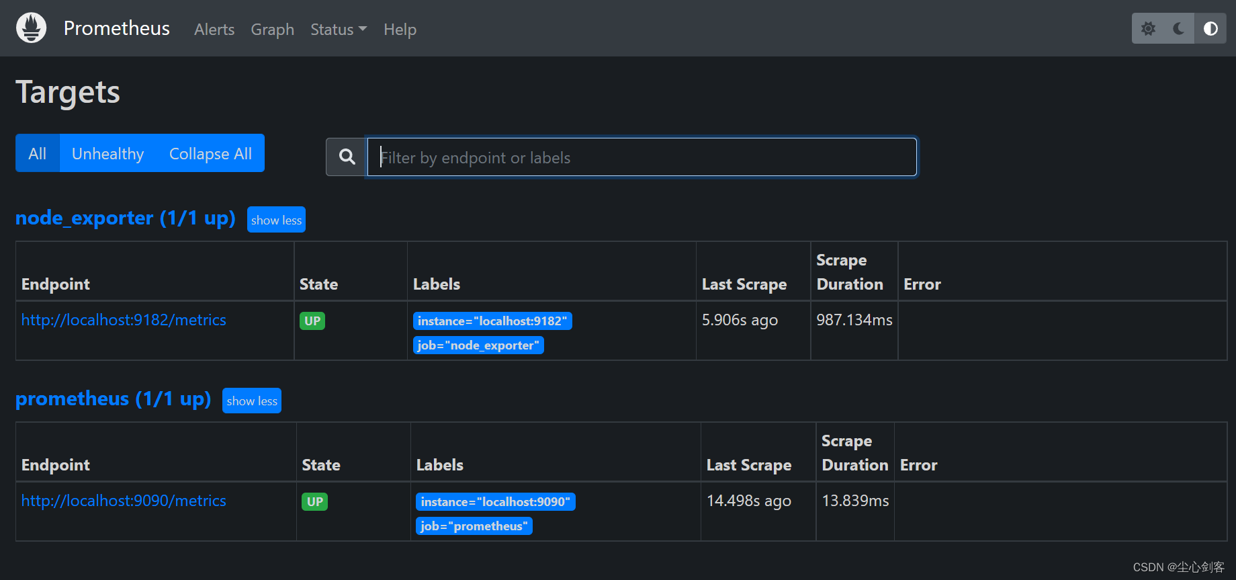This screenshot has height=580, width=1236.
Task: Open the Prometheus brand link
Action: coord(117,28)
